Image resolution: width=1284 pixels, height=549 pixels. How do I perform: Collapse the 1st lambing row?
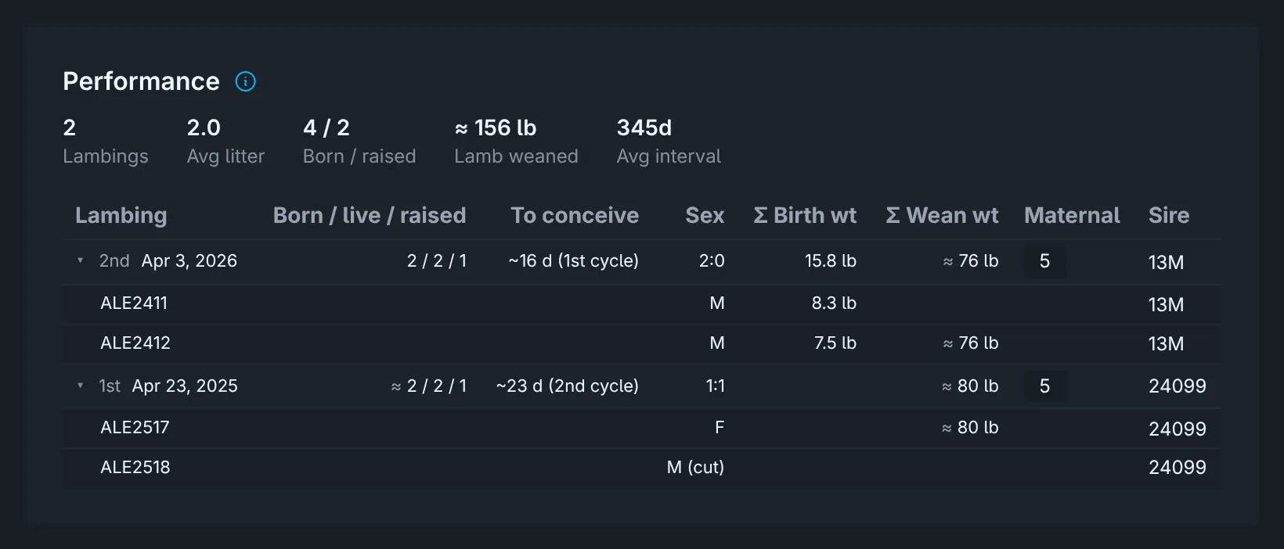click(x=80, y=386)
